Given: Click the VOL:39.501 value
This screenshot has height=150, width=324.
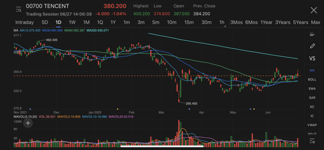Looking at the screenshot, I should click(47, 117).
